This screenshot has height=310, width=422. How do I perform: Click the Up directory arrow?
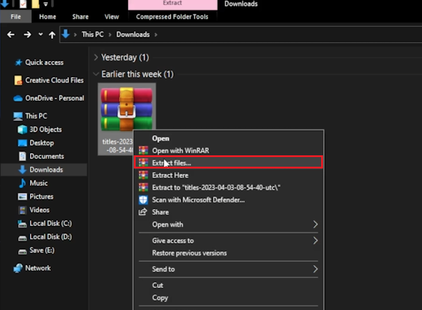(52, 35)
